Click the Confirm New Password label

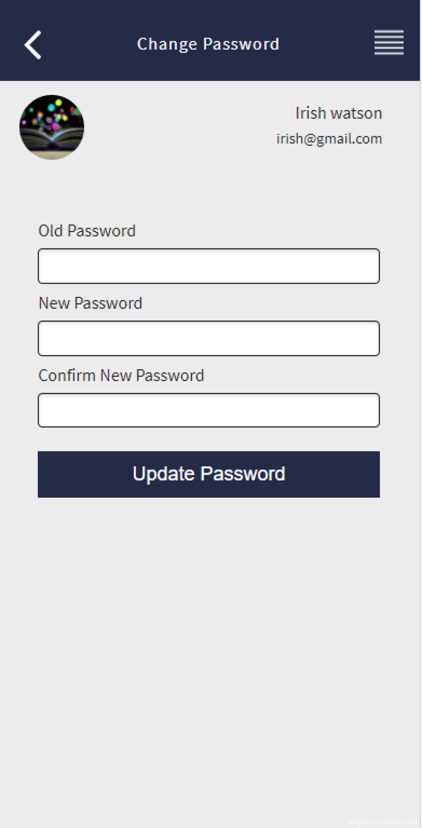121,375
